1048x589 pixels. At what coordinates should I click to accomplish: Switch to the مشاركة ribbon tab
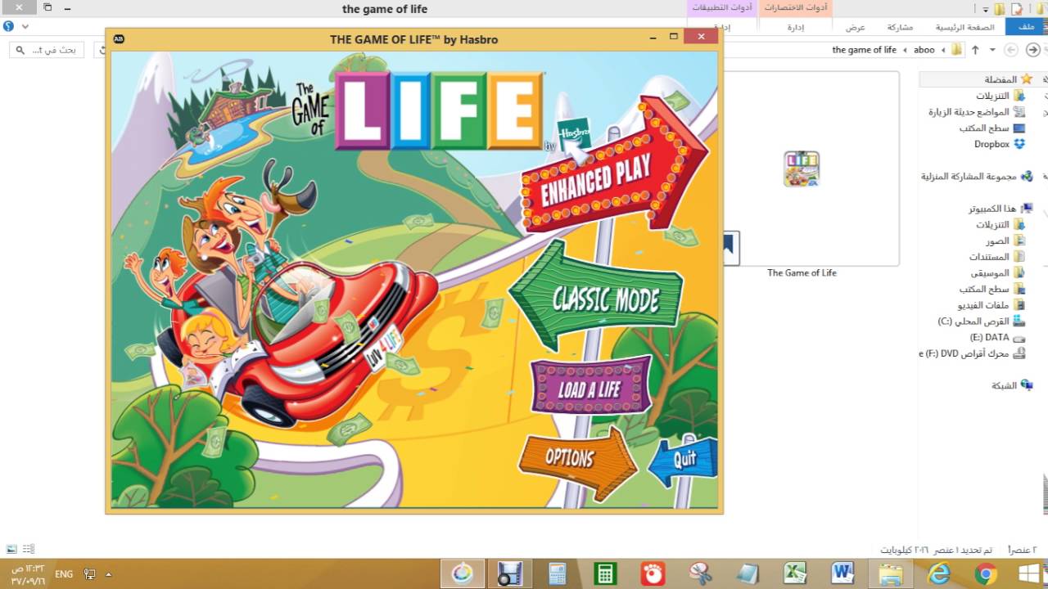[x=900, y=27]
